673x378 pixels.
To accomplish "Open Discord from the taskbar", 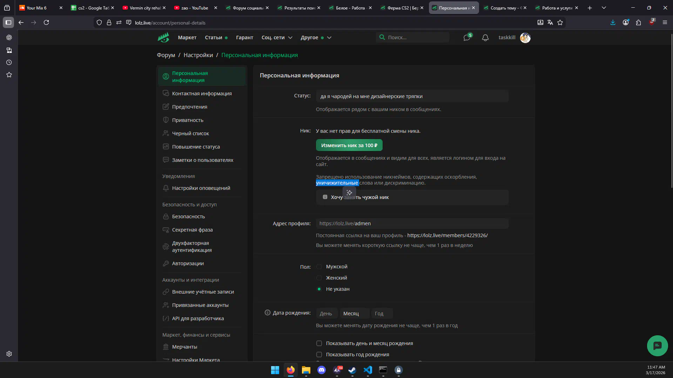I will 321,370.
